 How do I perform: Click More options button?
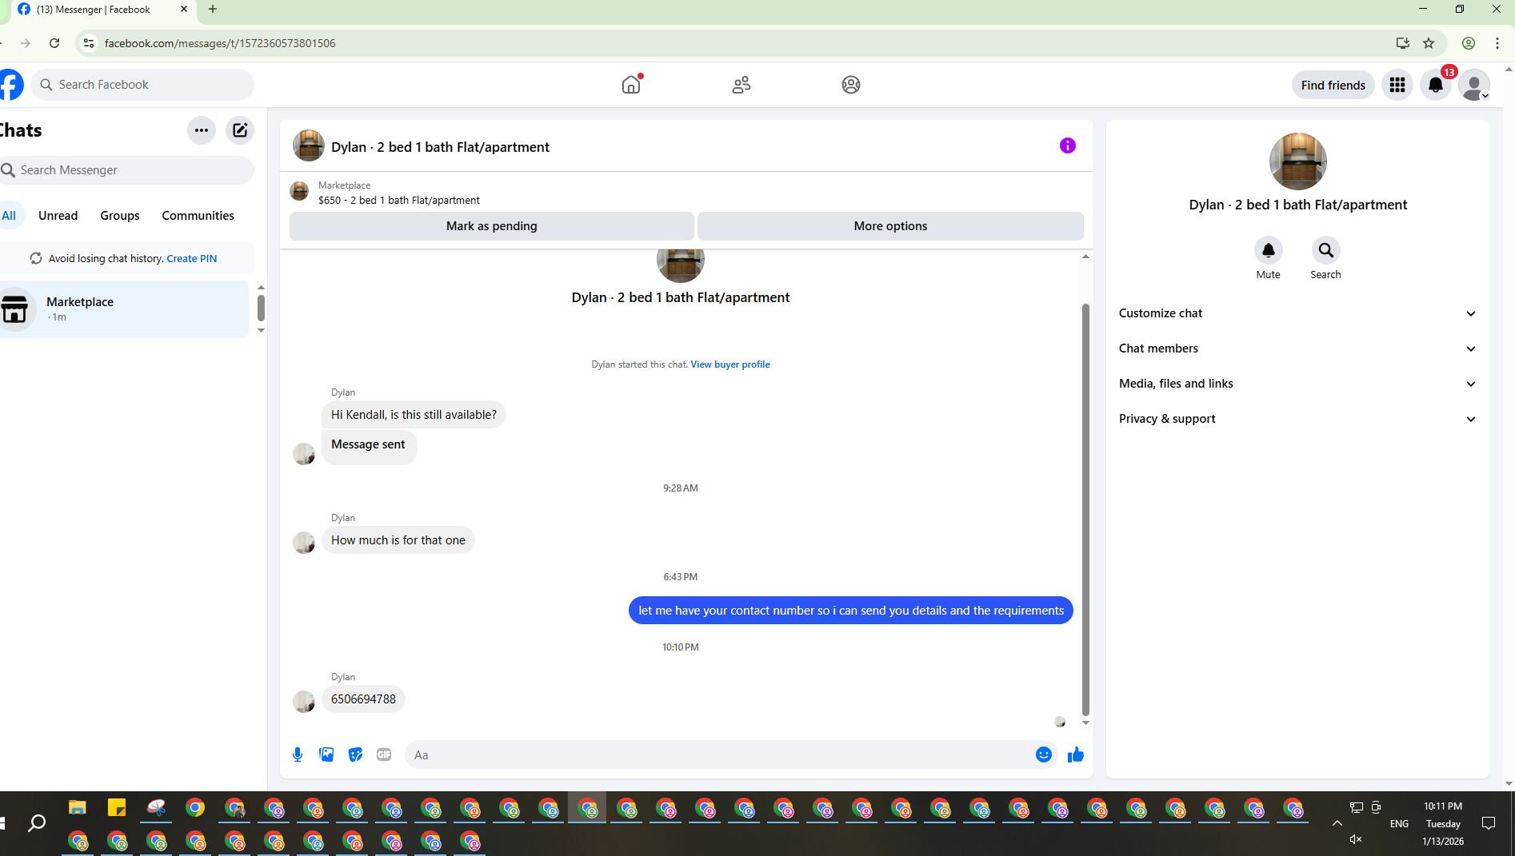(890, 226)
